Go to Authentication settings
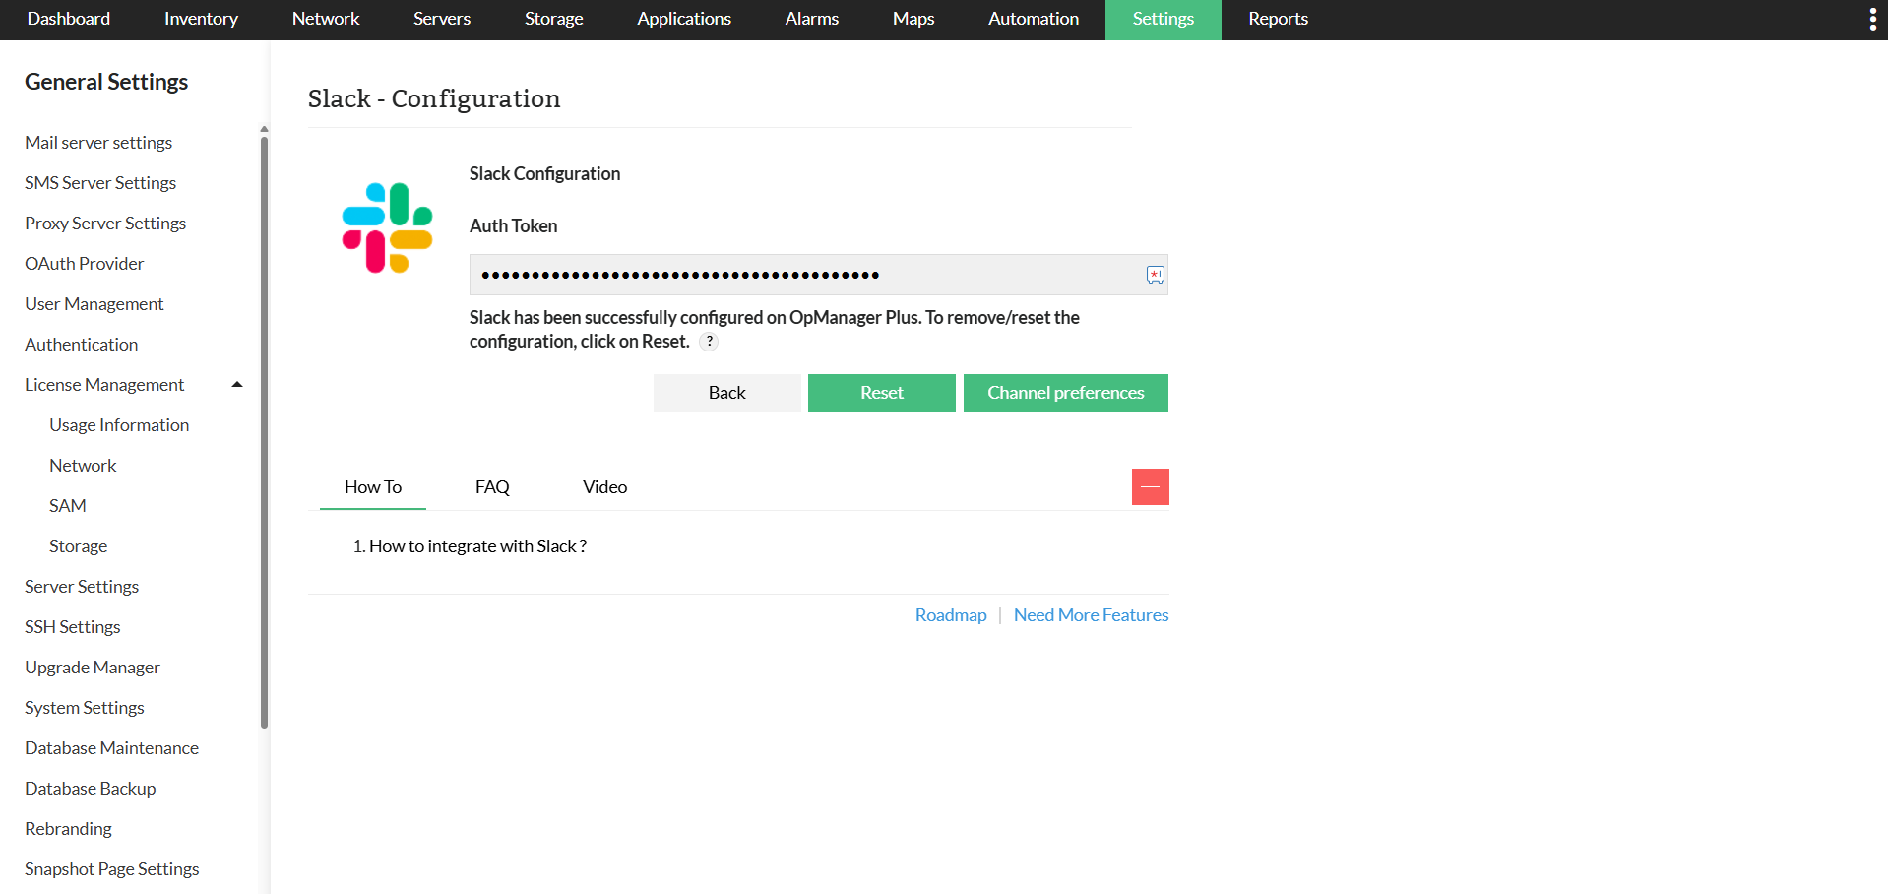1888x894 pixels. pos(82,345)
